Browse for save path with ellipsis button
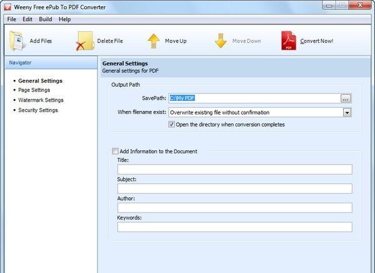The image size is (375, 273). pyautogui.click(x=346, y=98)
